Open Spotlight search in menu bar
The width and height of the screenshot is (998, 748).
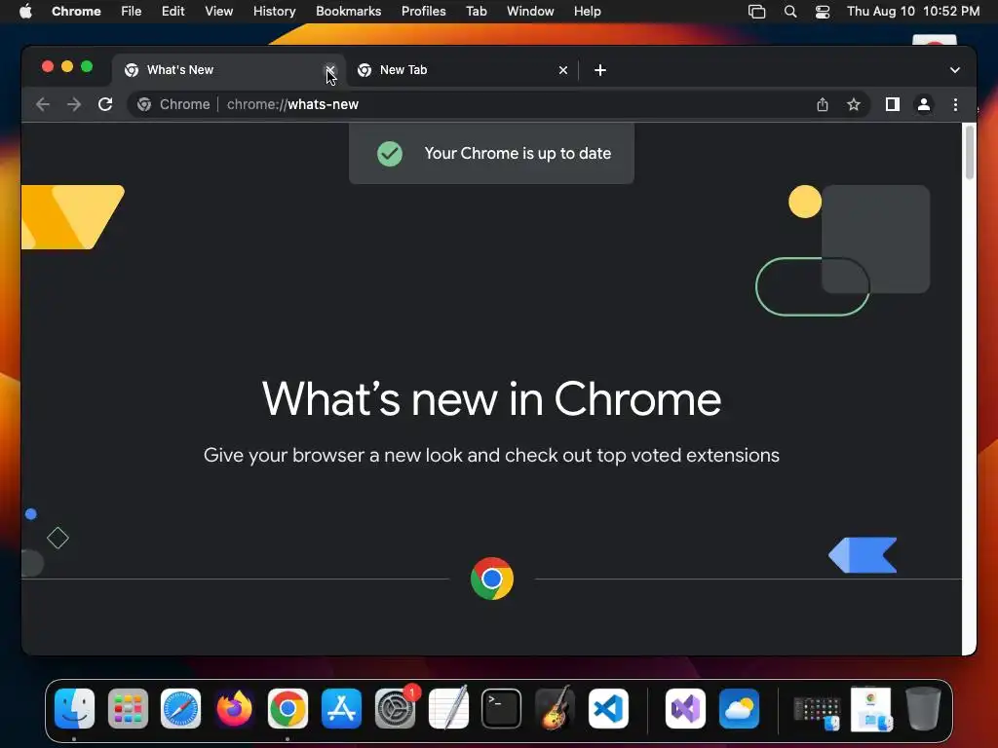pos(789,12)
